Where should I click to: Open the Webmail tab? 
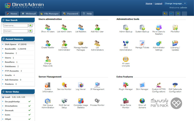[29, 14]
